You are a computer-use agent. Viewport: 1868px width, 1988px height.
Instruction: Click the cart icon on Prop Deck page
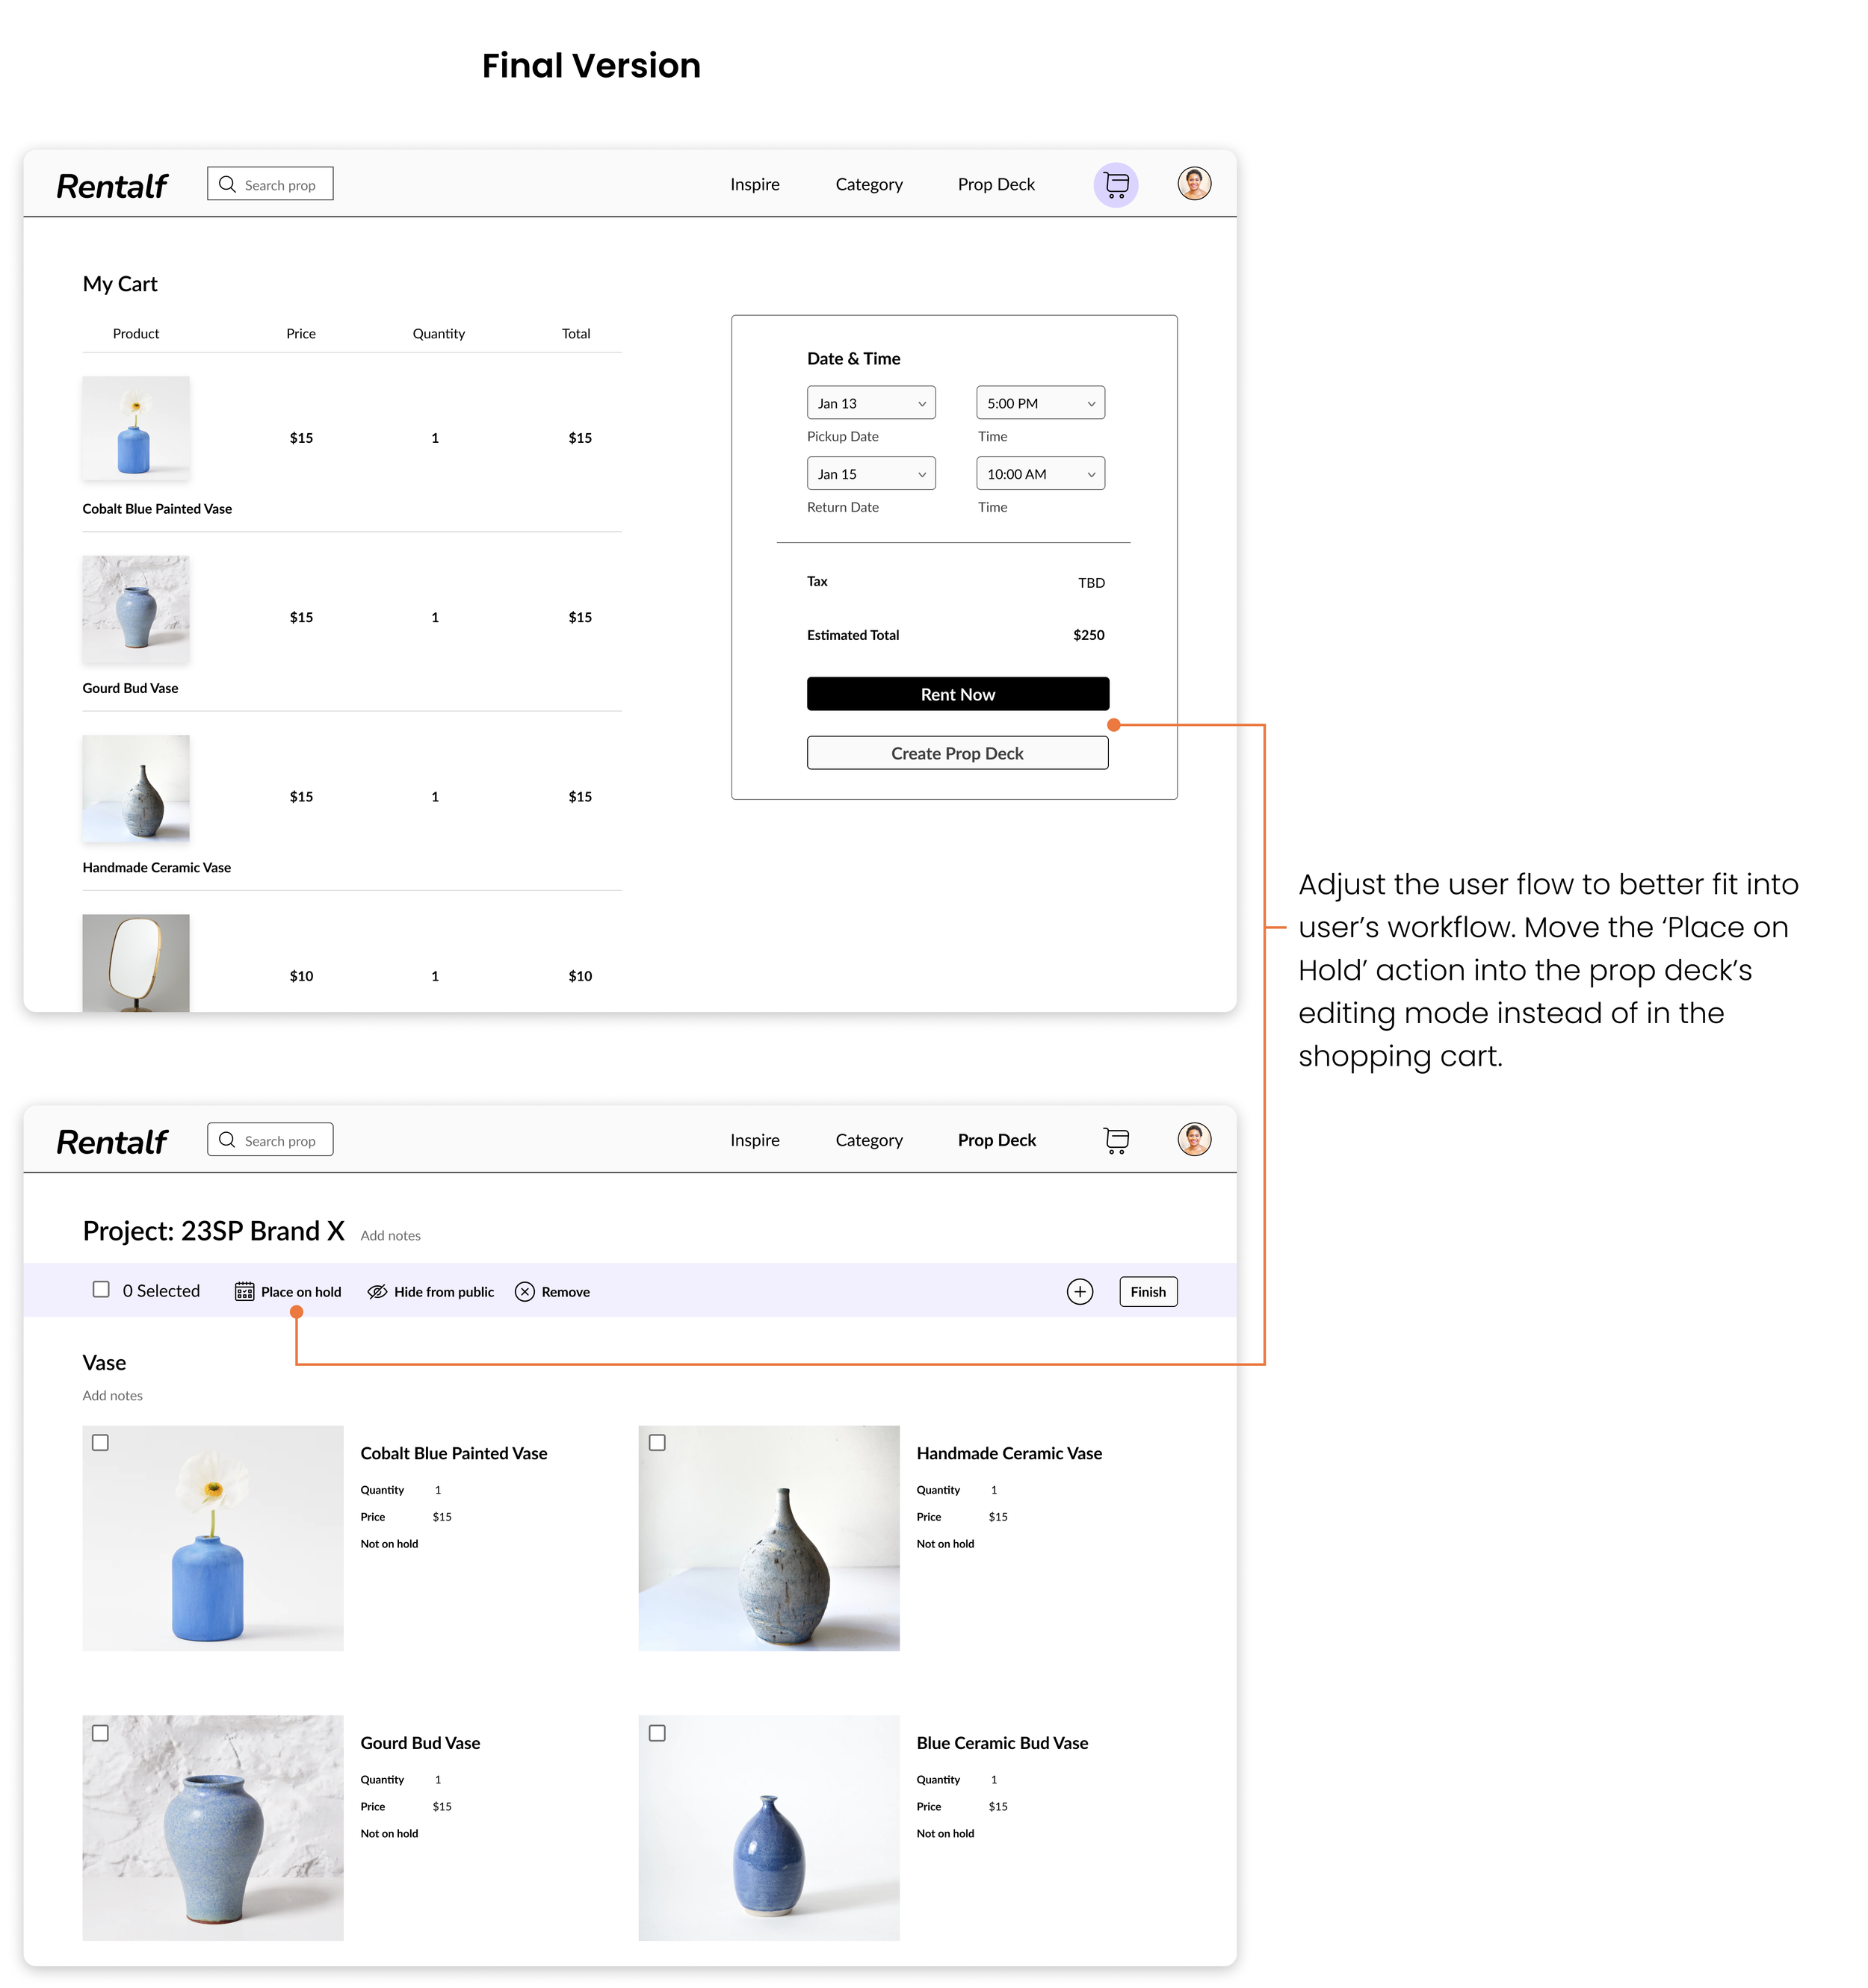(x=1116, y=1140)
